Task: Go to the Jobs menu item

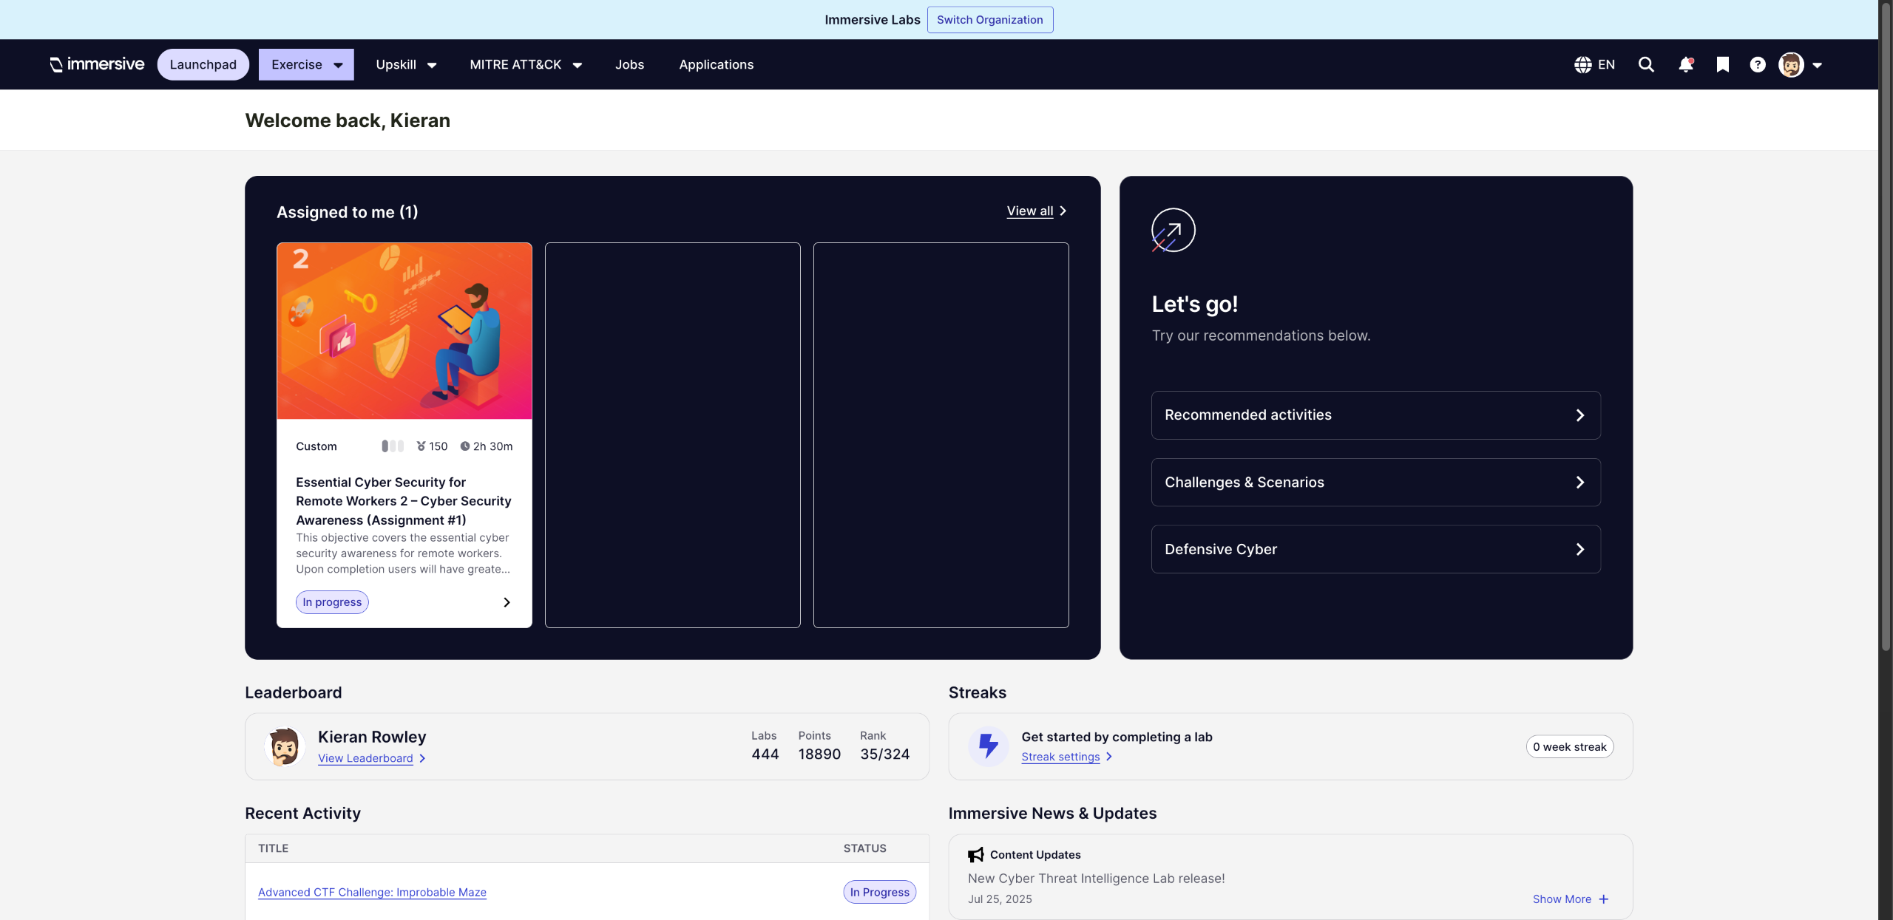Action: pyautogui.click(x=629, y=65)
